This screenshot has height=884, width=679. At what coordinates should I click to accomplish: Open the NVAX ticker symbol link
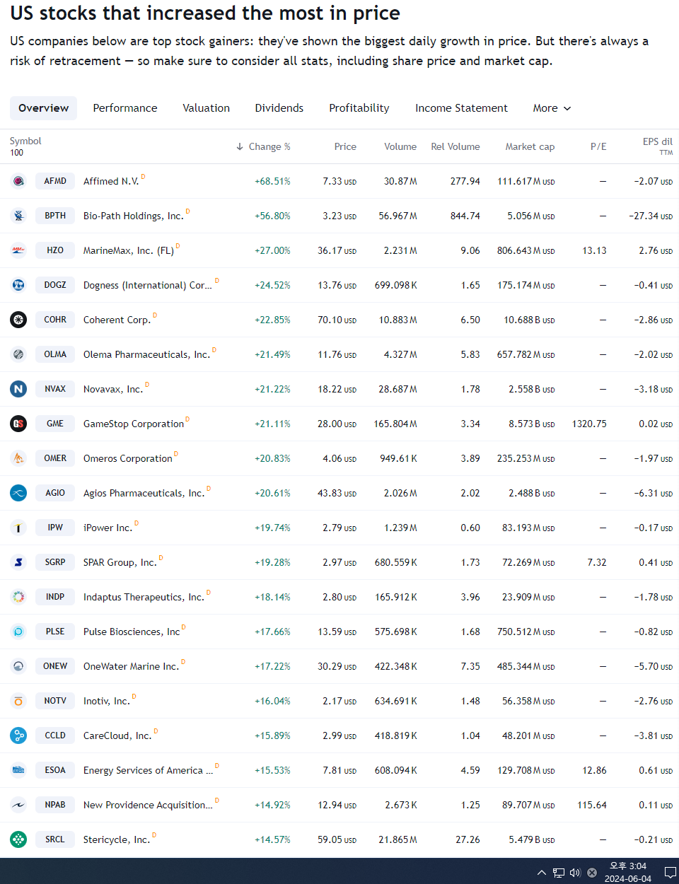[x=55, y=389]
